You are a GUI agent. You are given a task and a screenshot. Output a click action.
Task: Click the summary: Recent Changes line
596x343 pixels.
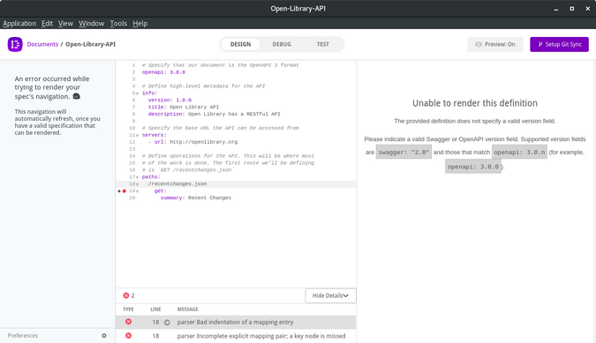(196, 198)
